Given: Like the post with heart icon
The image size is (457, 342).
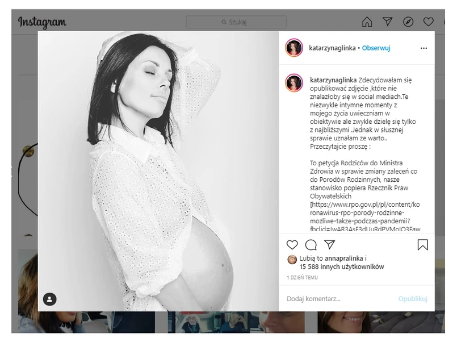Looking at the screenshot, I should pos(292,245).
